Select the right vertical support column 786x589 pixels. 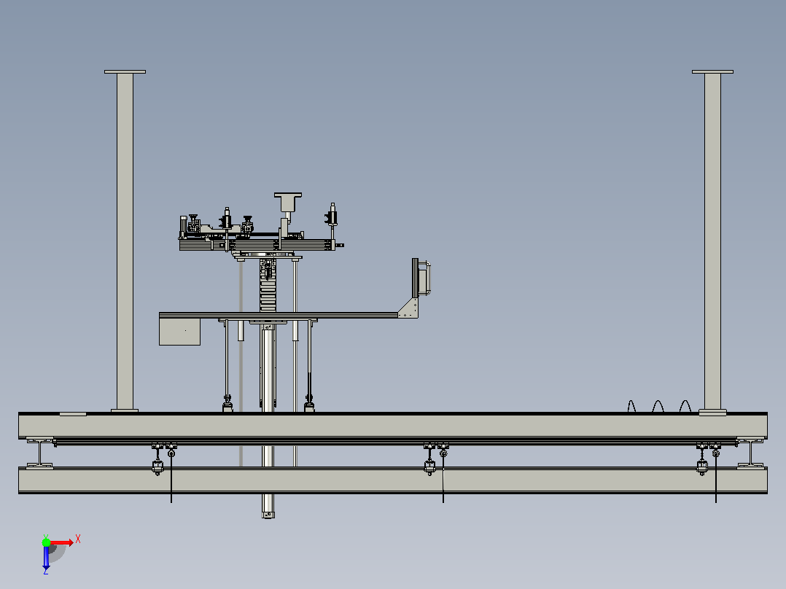coord(712,241)
